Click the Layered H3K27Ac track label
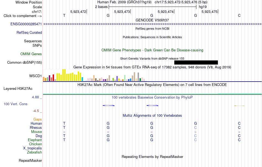 (18, 89)
